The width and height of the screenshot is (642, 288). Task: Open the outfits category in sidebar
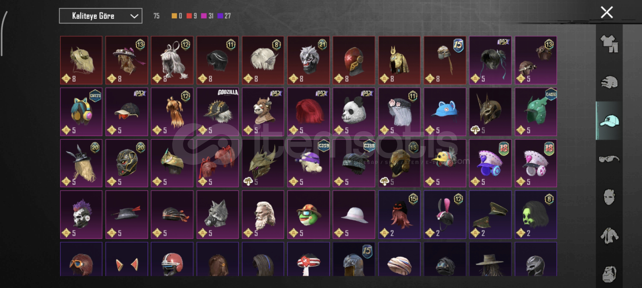pyautogui.click(x=609, y=44)
